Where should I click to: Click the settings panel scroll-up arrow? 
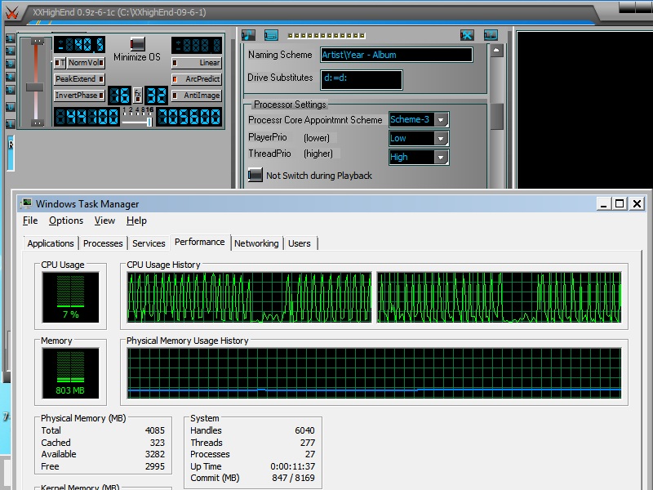pyautogui.click(x=496, y=51)
